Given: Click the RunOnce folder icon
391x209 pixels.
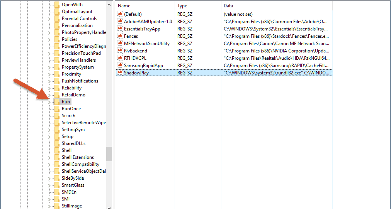Looking at the screenshot, I should click(x=57, y=109).
